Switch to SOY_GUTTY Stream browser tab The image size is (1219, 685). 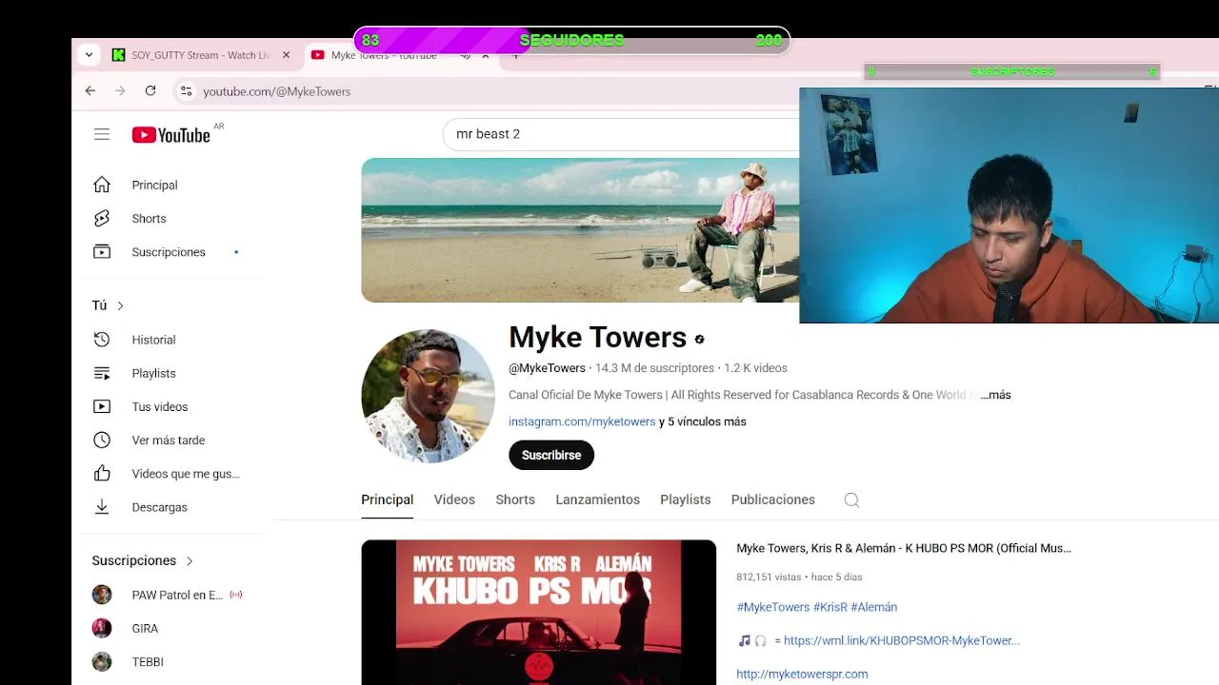[x=200, y=55]
